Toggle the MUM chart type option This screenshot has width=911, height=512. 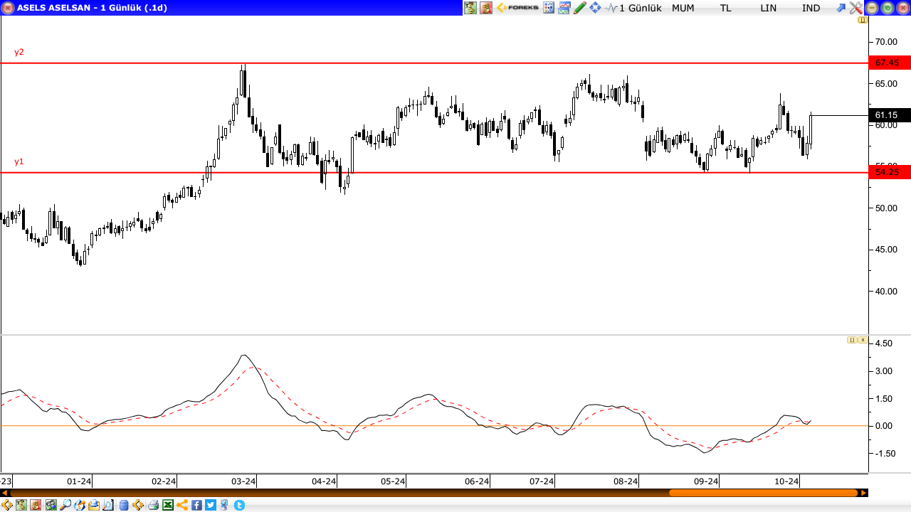683,8
